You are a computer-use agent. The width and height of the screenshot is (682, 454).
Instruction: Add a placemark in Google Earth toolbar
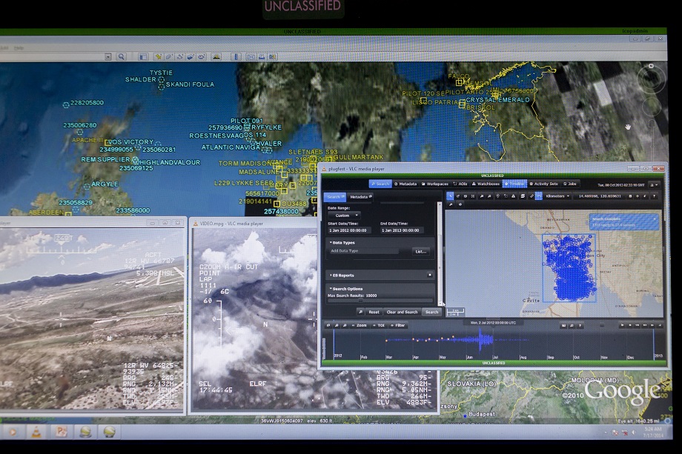click(x=159, y=56)
